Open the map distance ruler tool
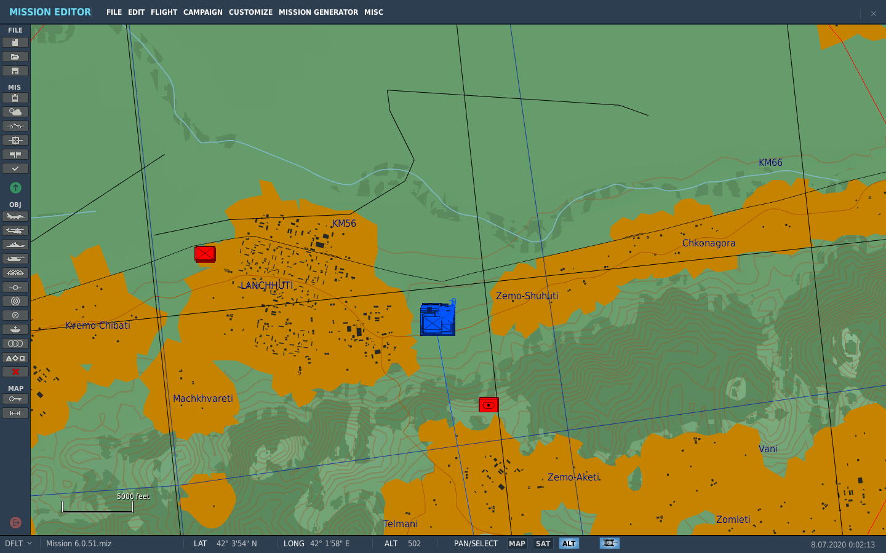Image resolution: width=886 pixels, height=553 pixels. coord(15,413)
